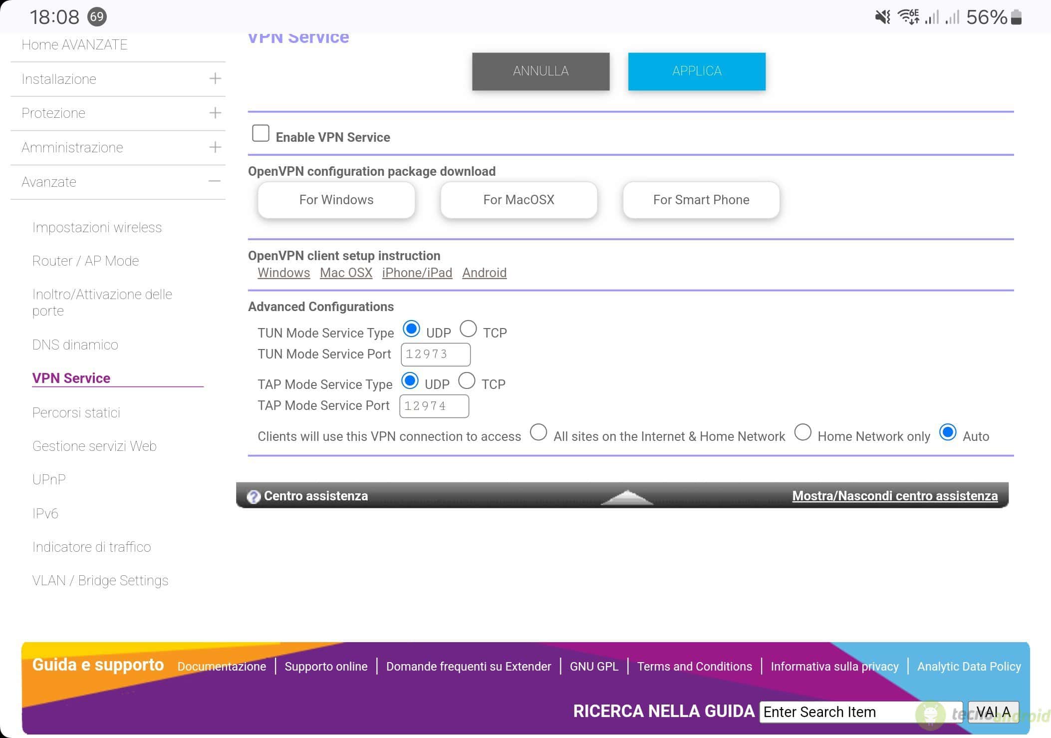Open Domande frequenti su Extender link
Image resolution: width=1051 pixels, height=738 pixels.
pyautogui.click(x=469, y=667)
